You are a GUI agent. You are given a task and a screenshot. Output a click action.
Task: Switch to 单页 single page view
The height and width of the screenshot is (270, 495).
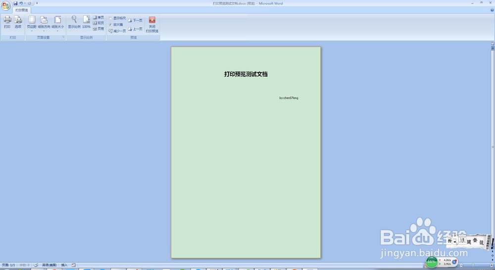[x=98, y=17]
